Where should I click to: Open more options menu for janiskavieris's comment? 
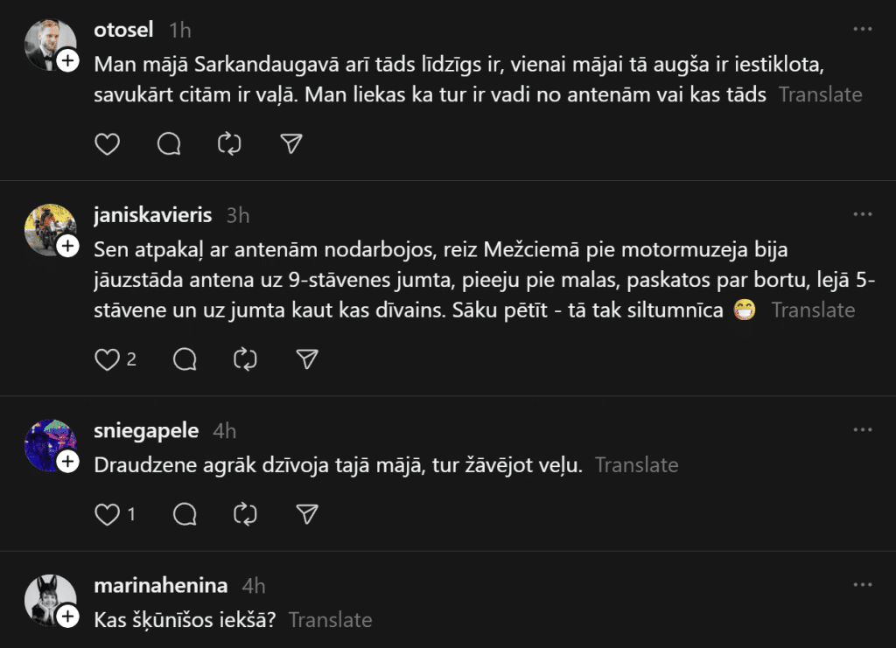coord(863,214)
